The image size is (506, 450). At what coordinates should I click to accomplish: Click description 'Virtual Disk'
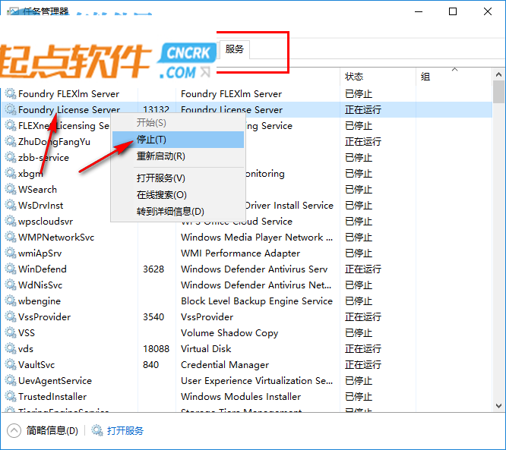point(206,349)
